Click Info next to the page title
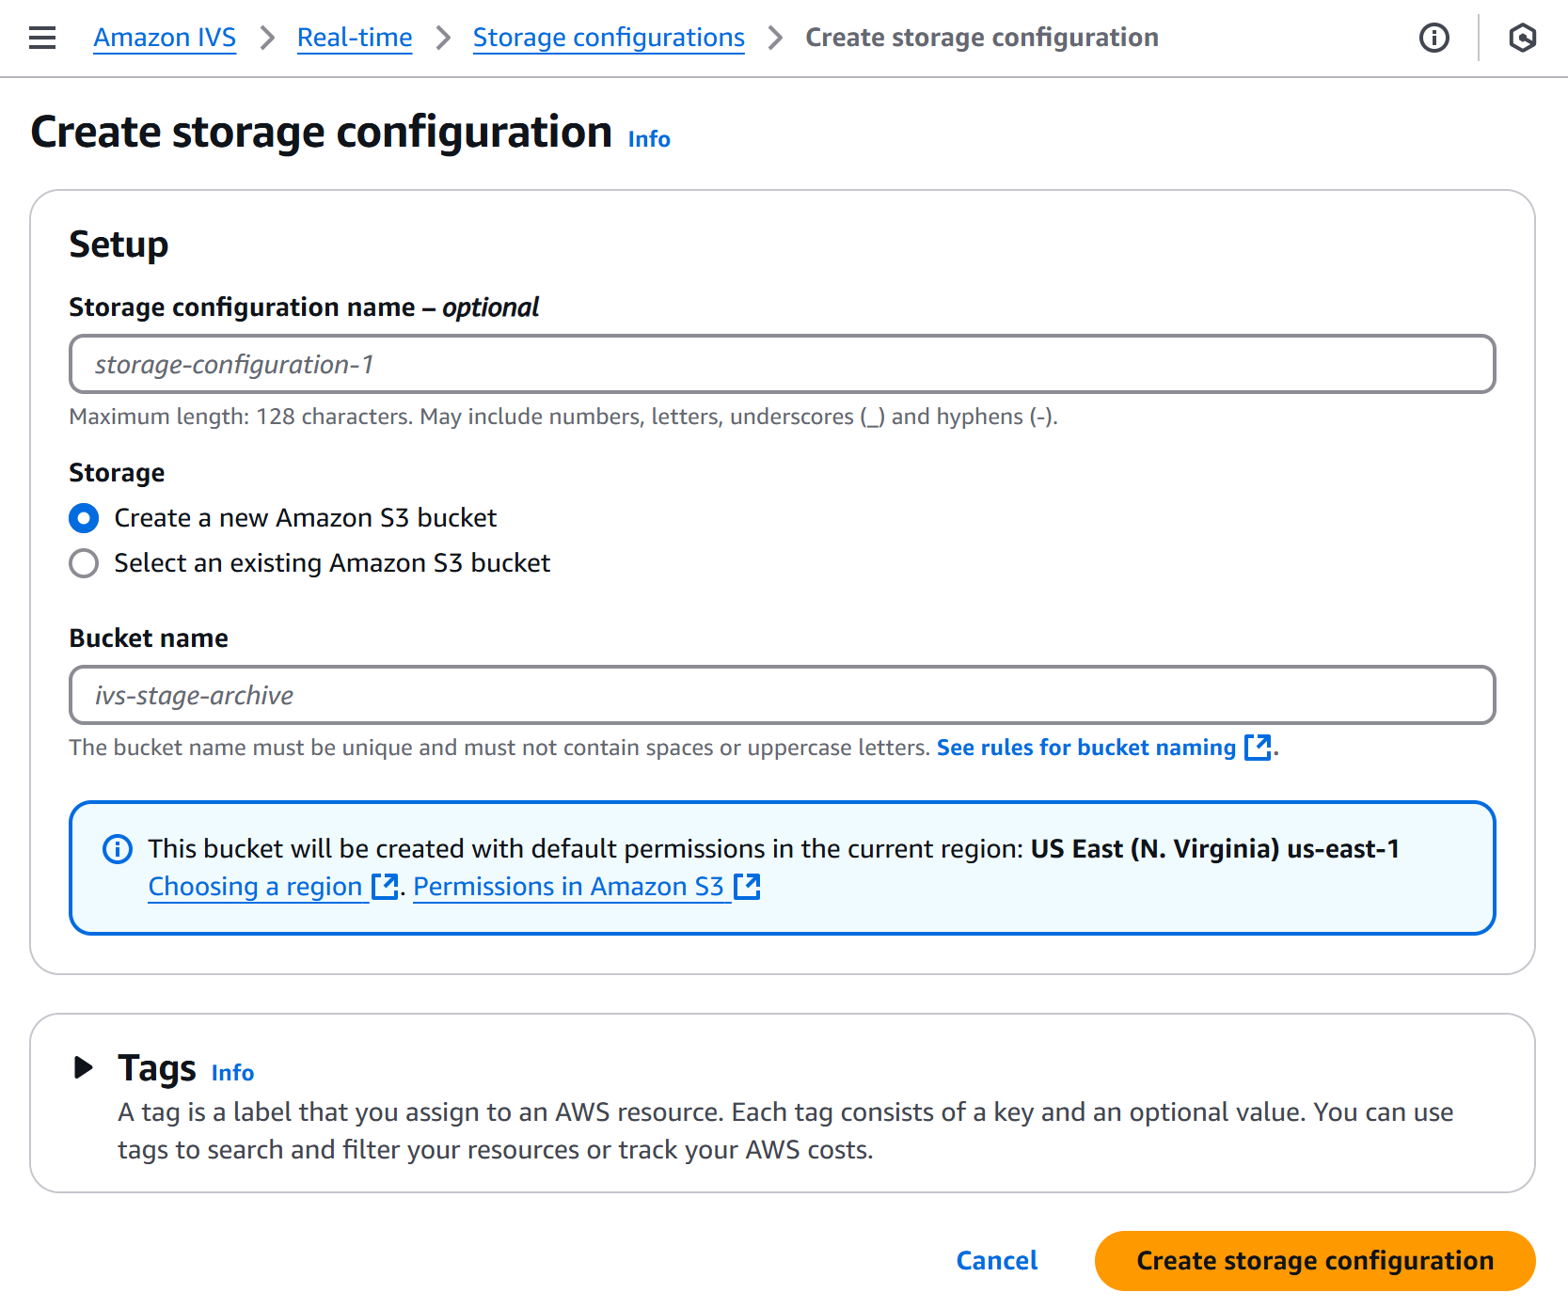1568x1308 pixels. [648, 138]
